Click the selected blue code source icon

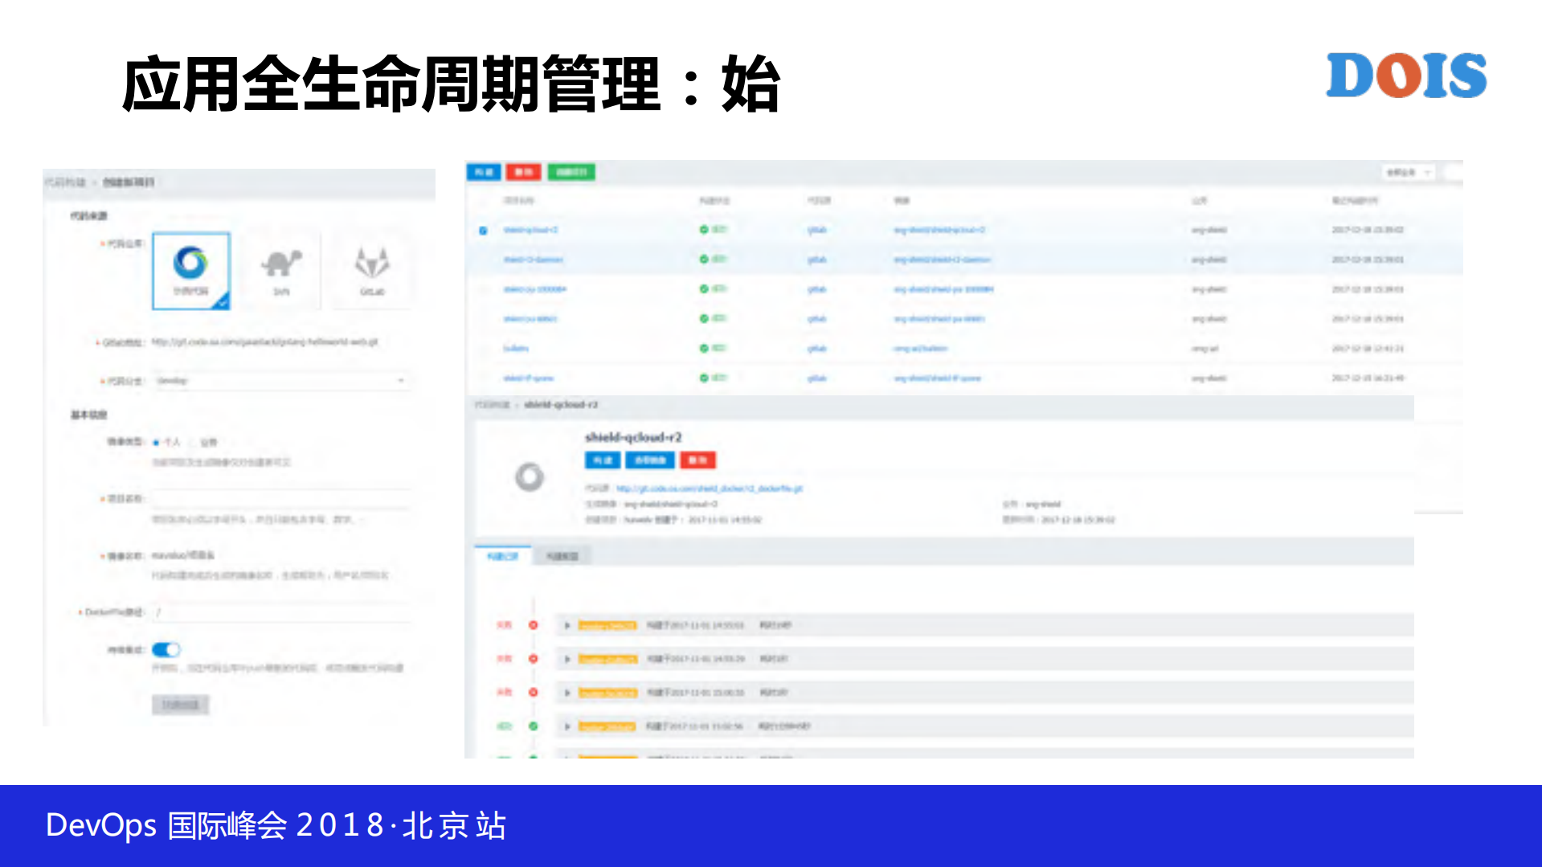point(191,269)
